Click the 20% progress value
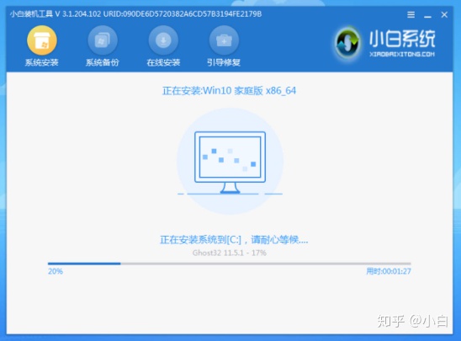Viewport: 461px width, 341px height. 56,271
